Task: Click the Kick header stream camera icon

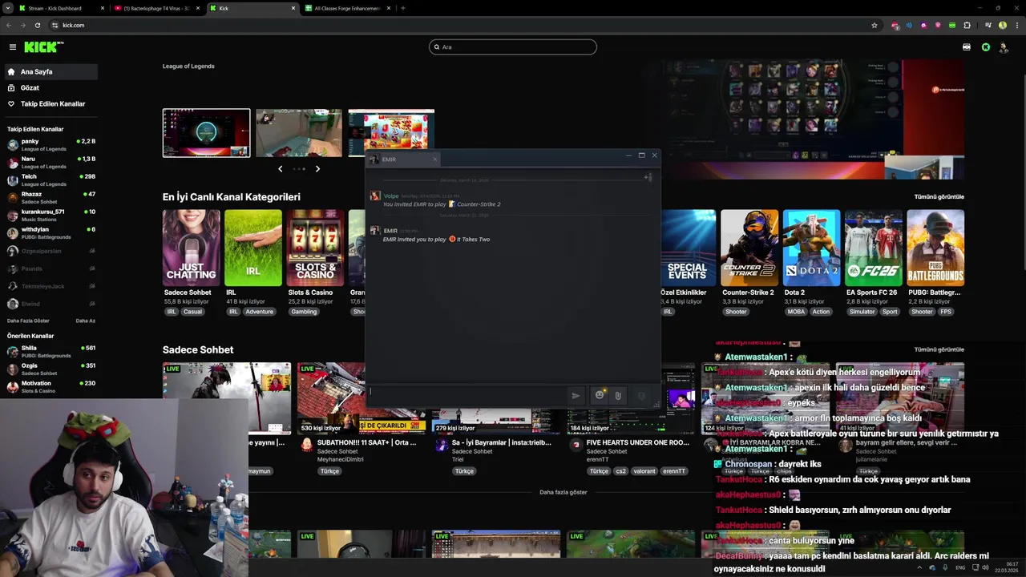Action: click(x=967, y=47)
